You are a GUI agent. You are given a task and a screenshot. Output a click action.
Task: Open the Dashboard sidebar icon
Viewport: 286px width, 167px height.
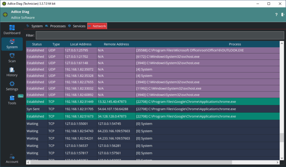tap(12, 28)
